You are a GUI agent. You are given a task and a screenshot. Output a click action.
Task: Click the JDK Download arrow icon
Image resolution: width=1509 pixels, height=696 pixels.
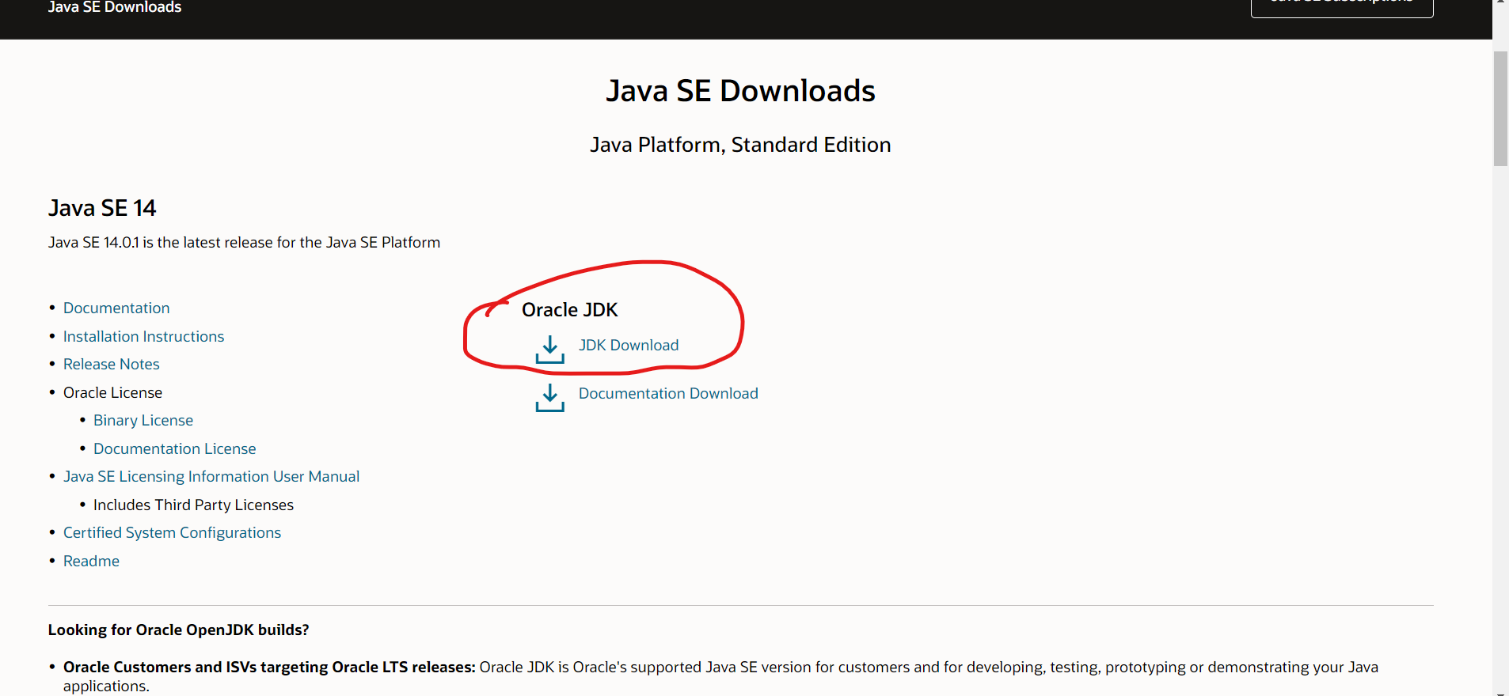pyautogui.click(x=549, y=350)
